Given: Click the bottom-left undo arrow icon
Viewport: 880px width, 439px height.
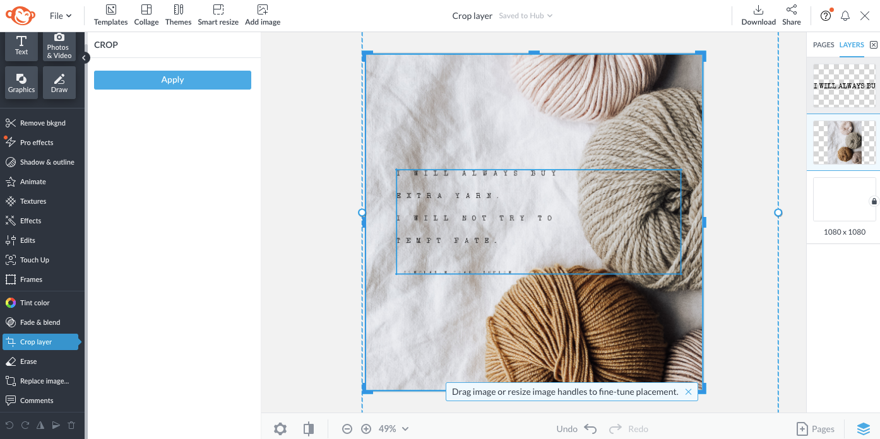Looking at the screenshot, I should tap(9, 425).
